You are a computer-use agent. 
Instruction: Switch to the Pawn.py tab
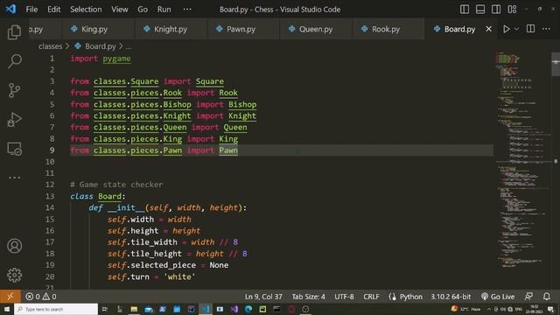(243, 29)
